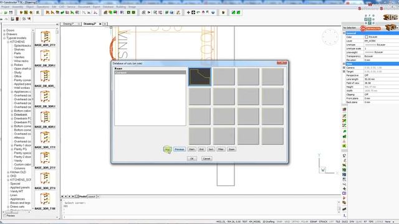Switch to the Layout tab
399x224 pixels.
[x=92, y=197]
